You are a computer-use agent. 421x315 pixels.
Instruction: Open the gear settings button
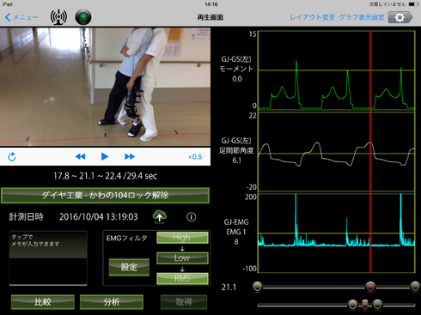tap(400, 17)
